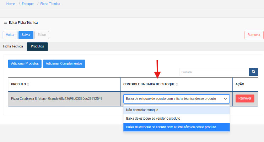Collapse the dropdown using the chevron arrow
264x142 pixels.
point(225,99)
